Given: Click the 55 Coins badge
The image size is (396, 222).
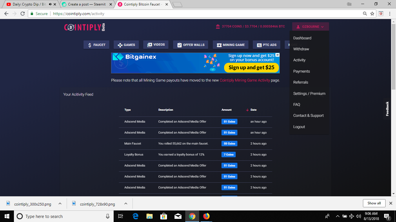Looking at the screenshot, I should tap(229, 144).
